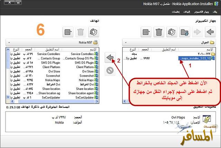Viewport: 221px width, 148px height.
Task: Click down arrow of phone list scrollbar
Action: click(8, 97)
